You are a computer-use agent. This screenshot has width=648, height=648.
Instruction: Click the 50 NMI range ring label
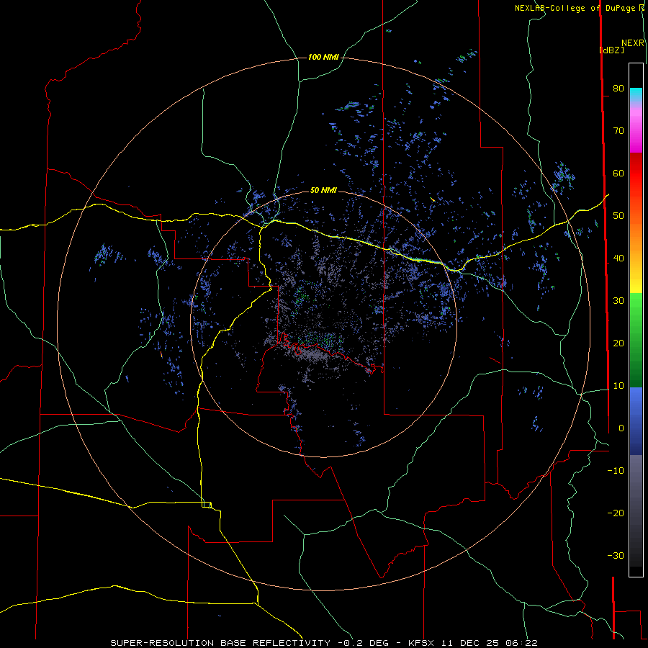323,190
